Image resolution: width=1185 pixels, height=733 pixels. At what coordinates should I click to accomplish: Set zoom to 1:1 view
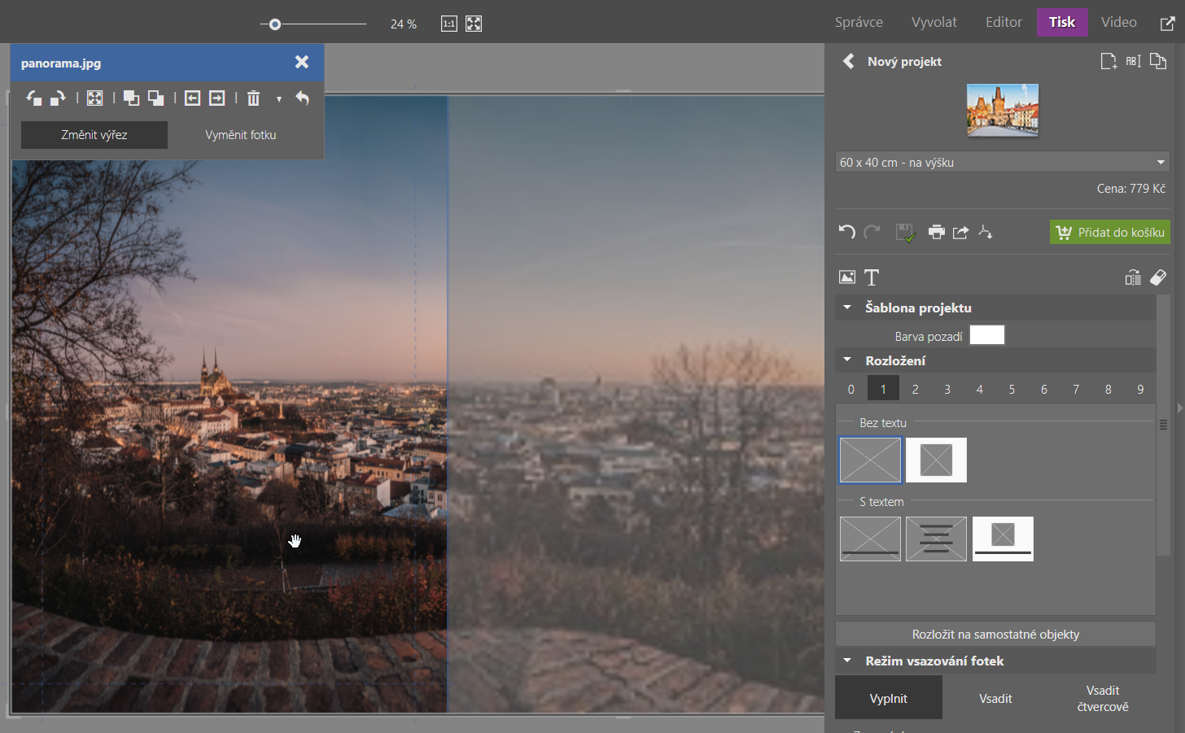[x=449, y=24]
